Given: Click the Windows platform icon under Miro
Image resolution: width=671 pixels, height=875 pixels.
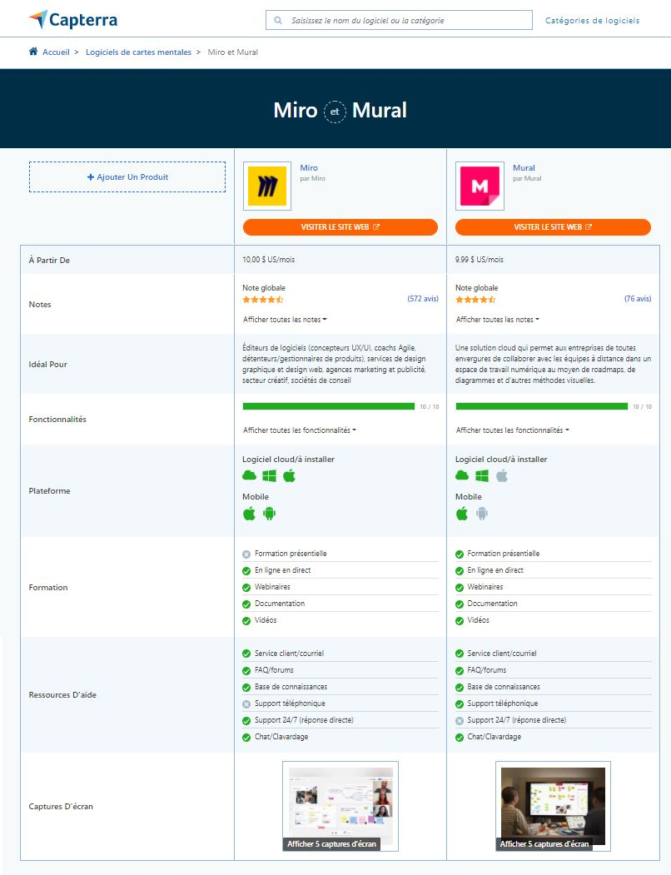Looking at the screenshot, I should 268,475.
